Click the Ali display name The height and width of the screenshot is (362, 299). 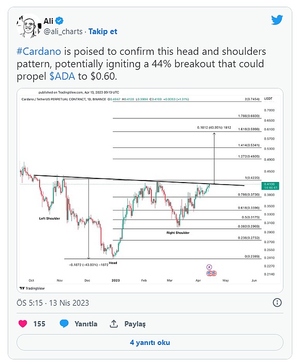(x=48, y=21)
